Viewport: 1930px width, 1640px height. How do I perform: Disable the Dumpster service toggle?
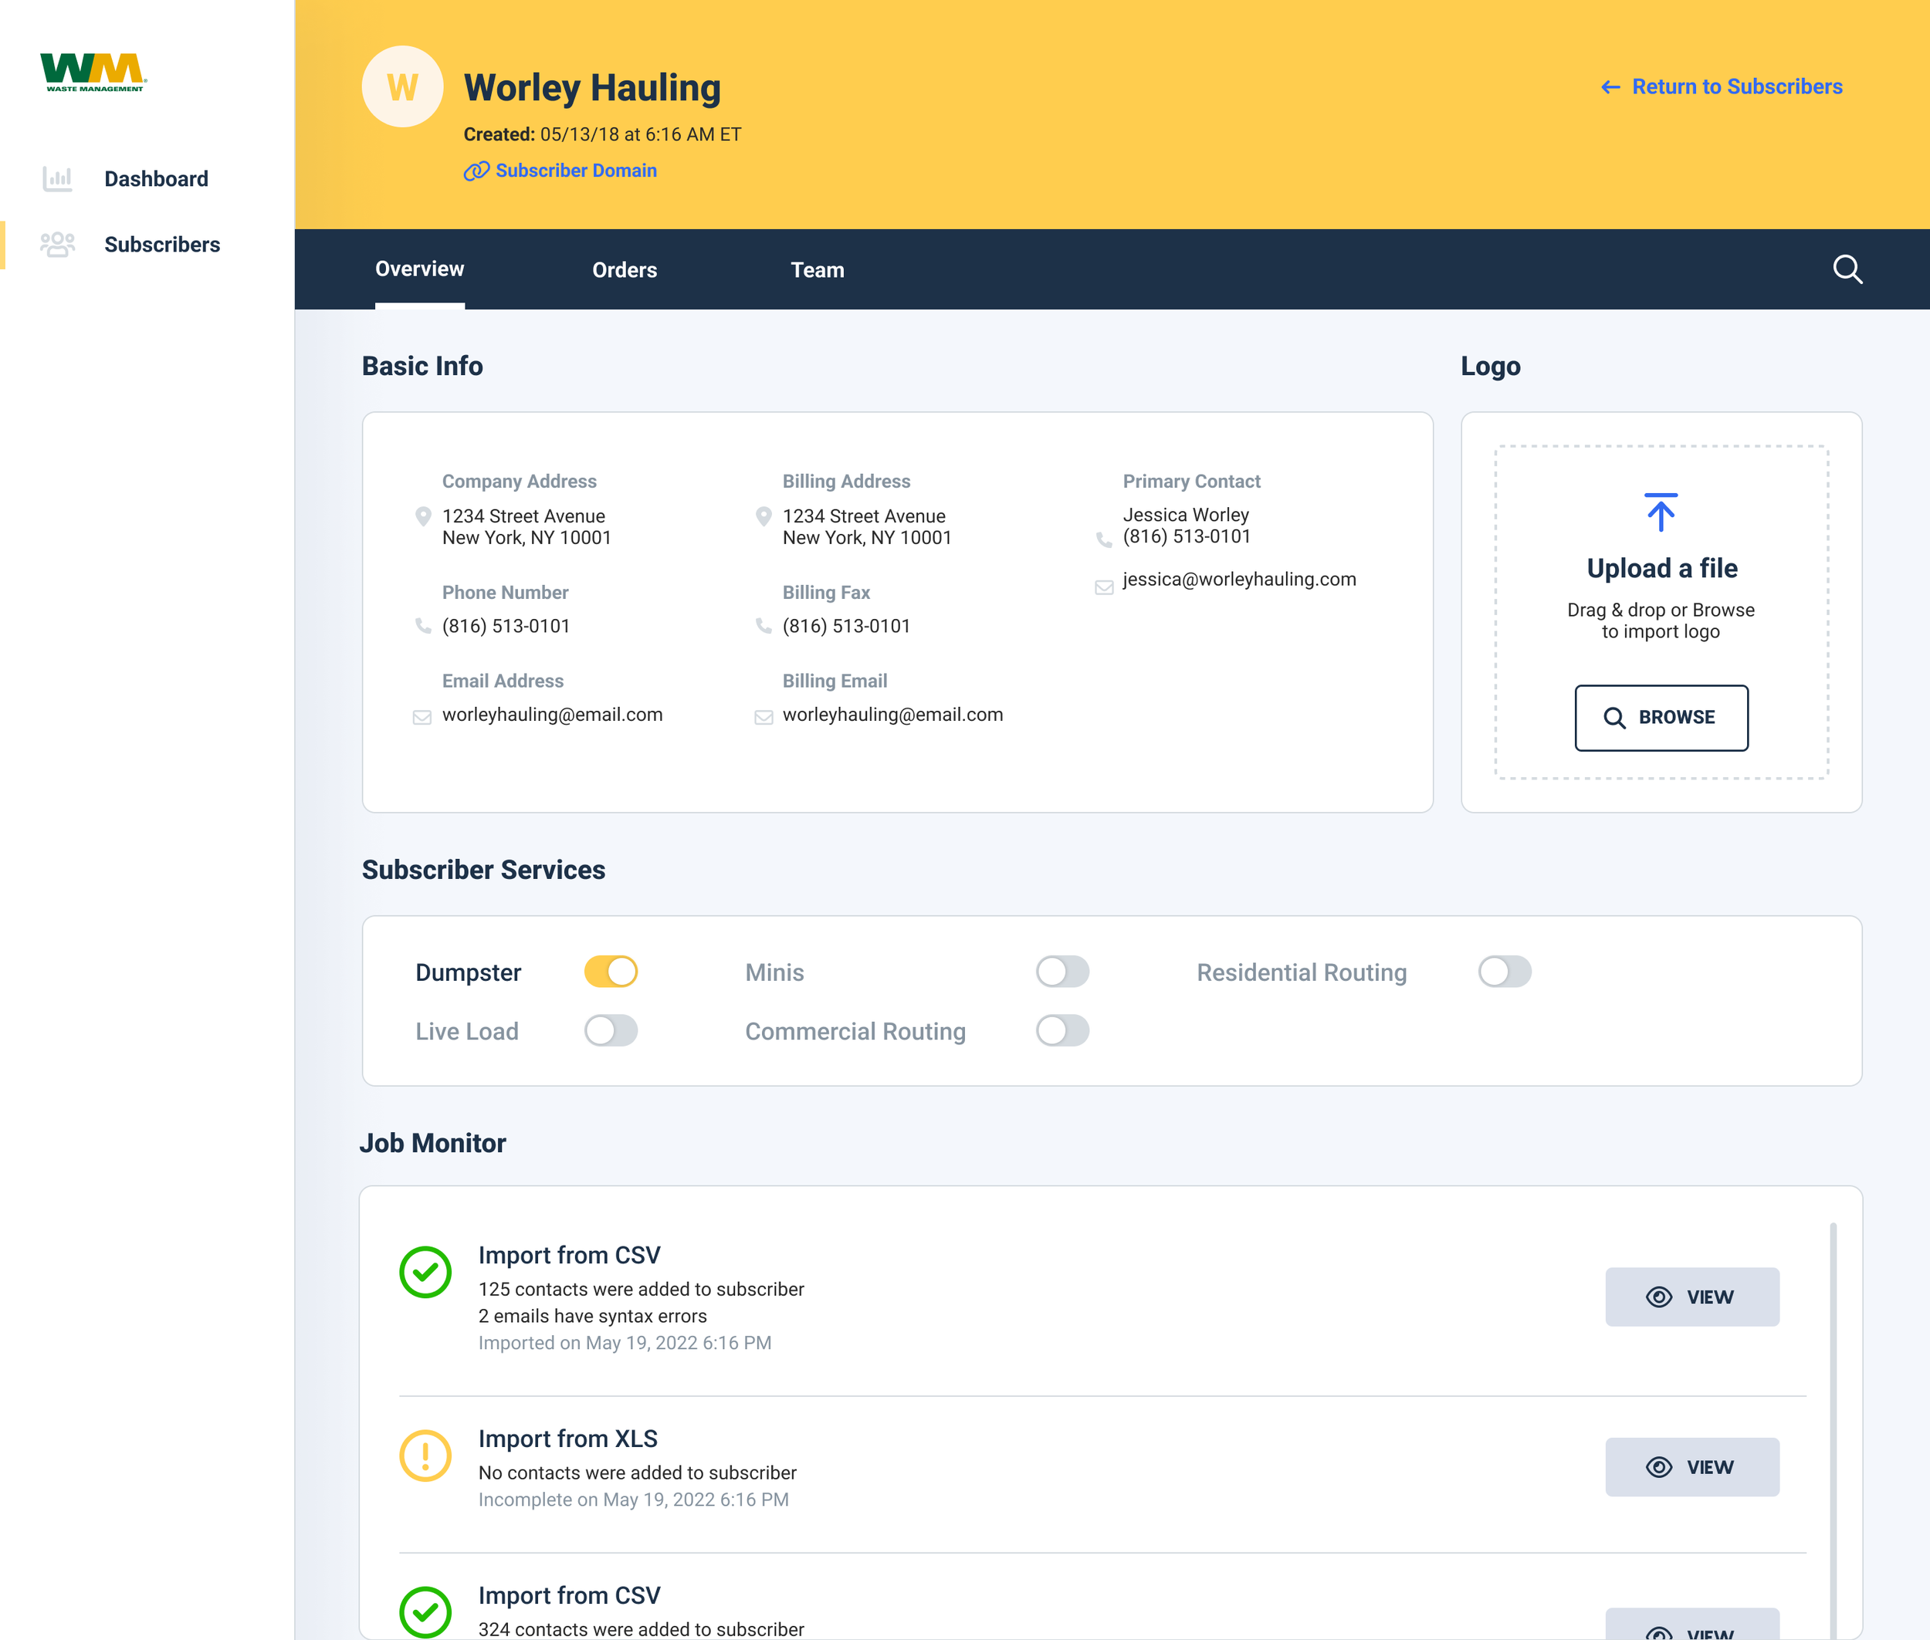point(610,971)
